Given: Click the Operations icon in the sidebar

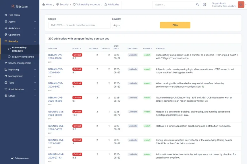Looking at the screenshot, I should coord(6,35).
